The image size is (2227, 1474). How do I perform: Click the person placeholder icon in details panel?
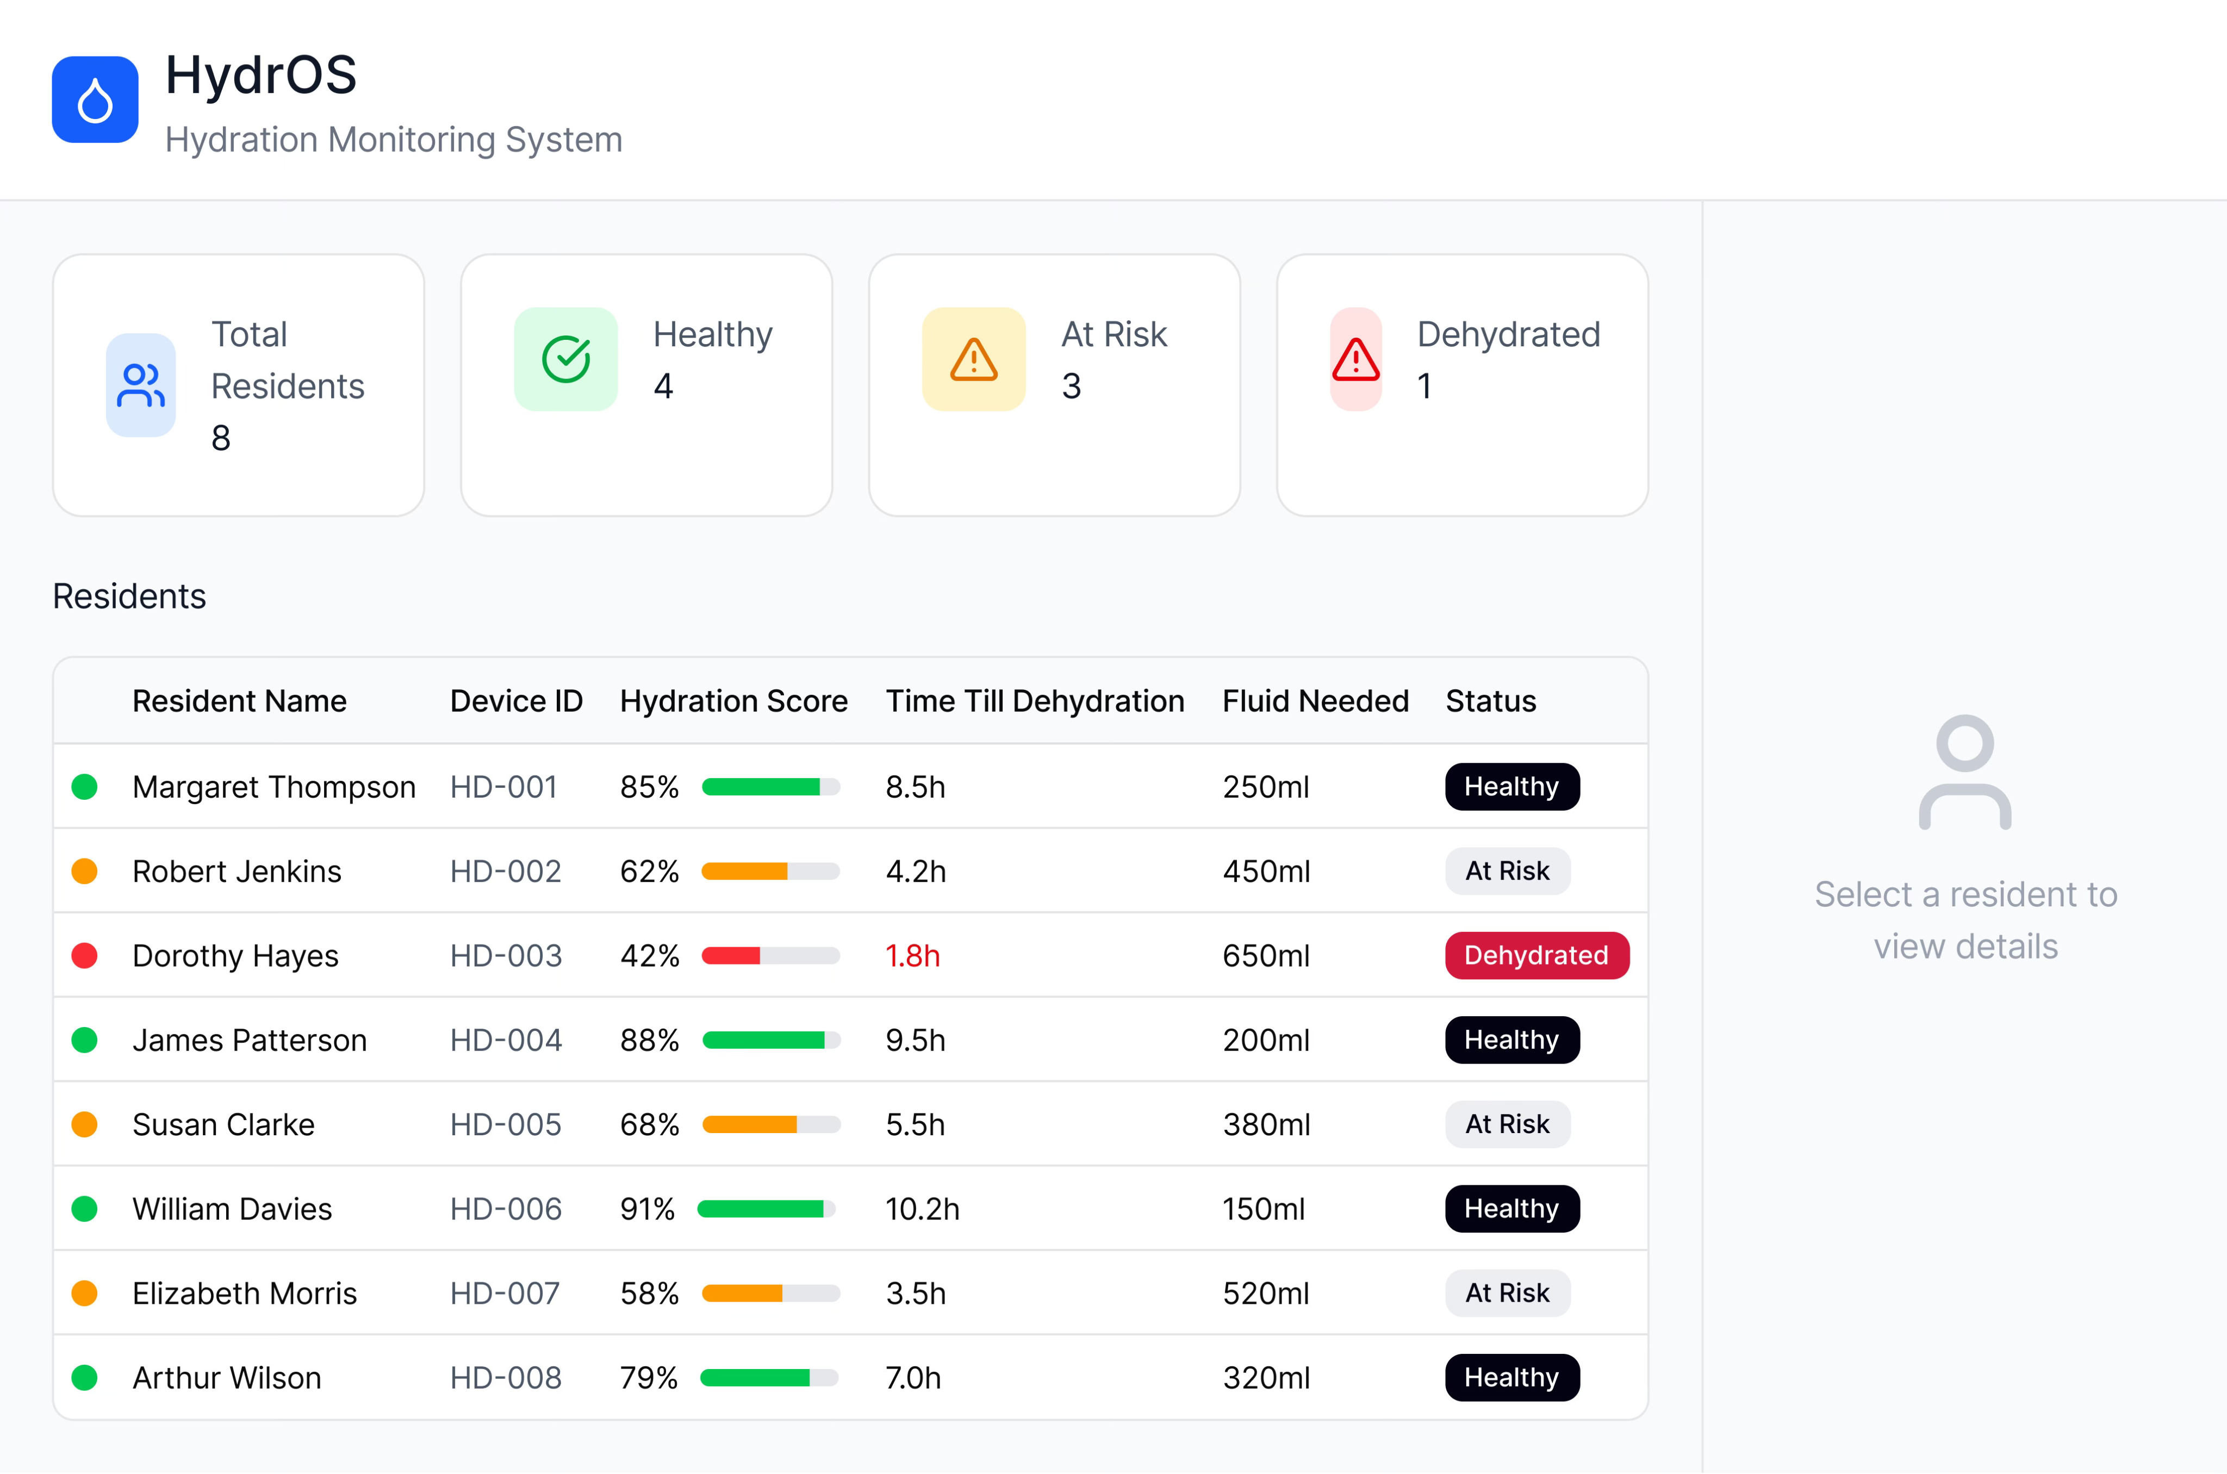1965,773
